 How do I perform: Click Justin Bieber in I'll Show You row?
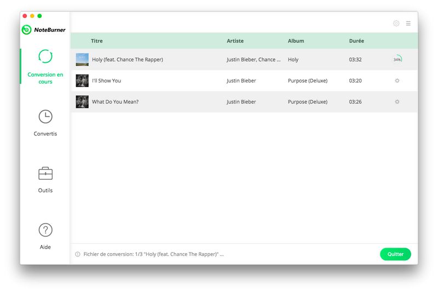[241, 80]
